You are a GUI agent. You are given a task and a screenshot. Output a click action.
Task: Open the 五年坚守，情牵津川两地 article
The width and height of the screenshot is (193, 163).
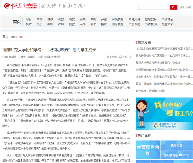point(150,91)
